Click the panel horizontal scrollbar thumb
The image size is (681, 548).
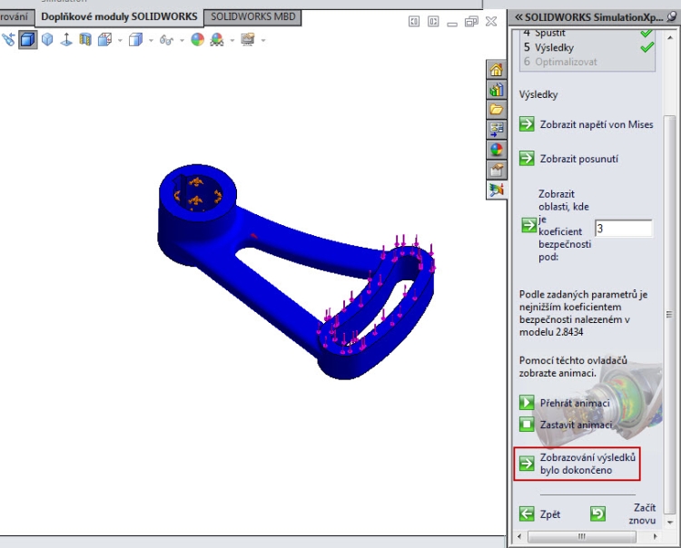[x=582, y=536]
